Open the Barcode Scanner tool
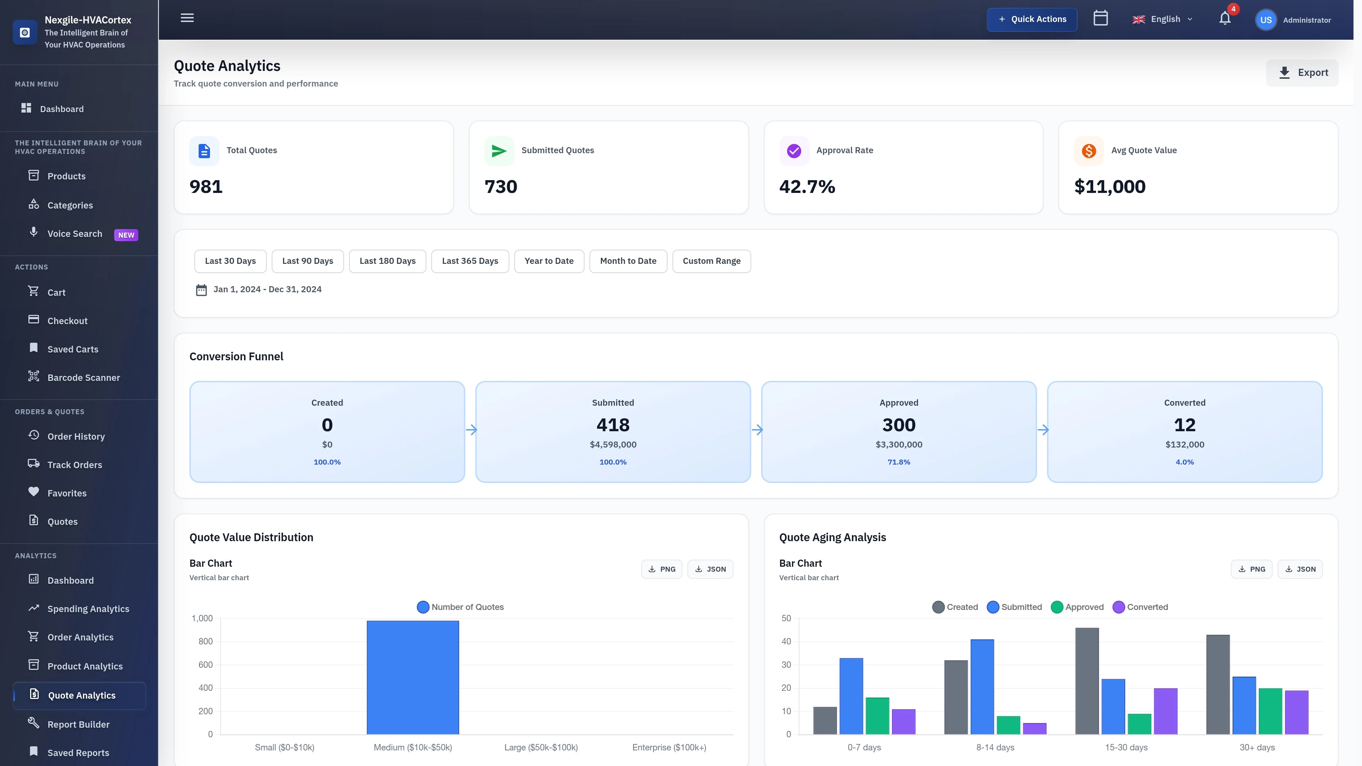1362x766 pixels. [x=84, y=377]
